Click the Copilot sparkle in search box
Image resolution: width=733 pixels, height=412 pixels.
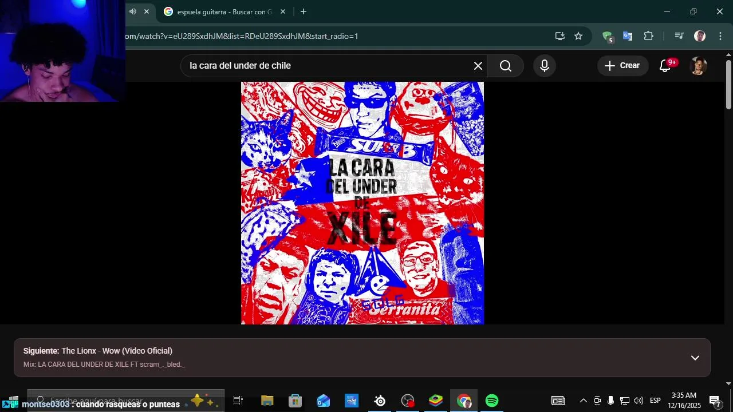[x=202, y=401]
